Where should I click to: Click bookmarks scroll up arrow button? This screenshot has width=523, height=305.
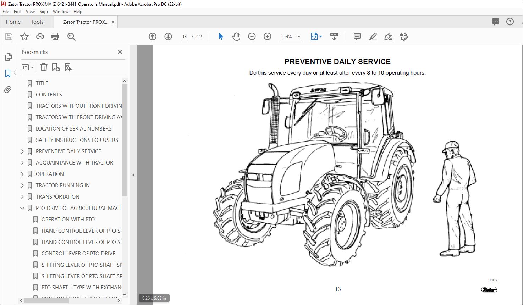coord(125,81)
